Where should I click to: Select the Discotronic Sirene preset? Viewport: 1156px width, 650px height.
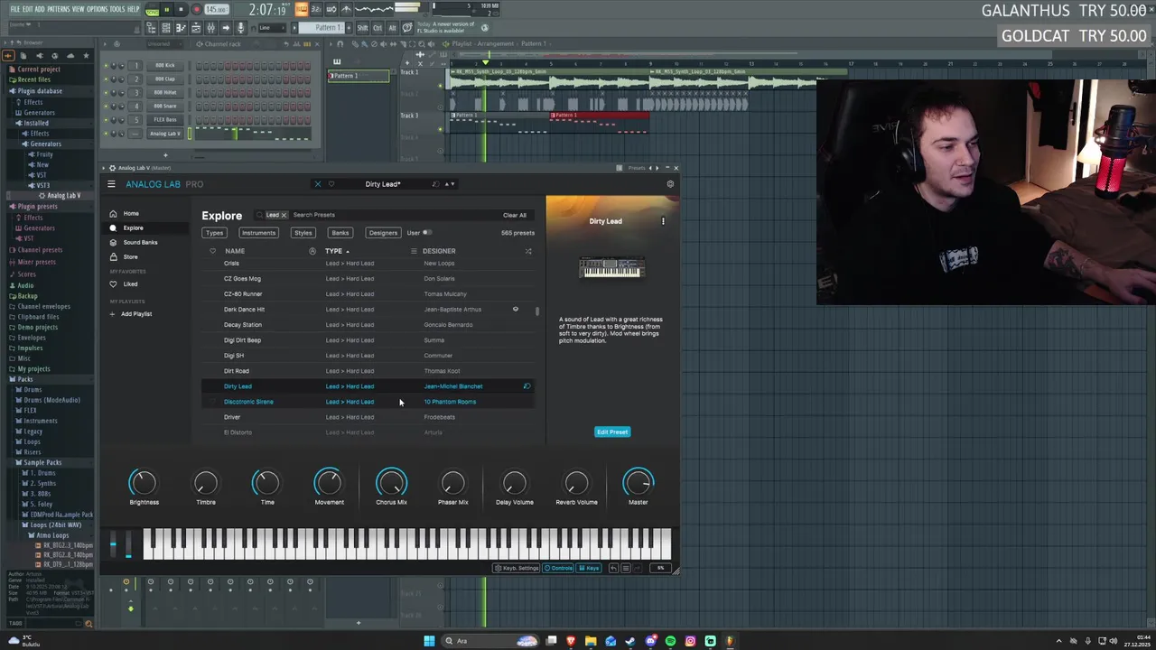(x=368, y=402)
